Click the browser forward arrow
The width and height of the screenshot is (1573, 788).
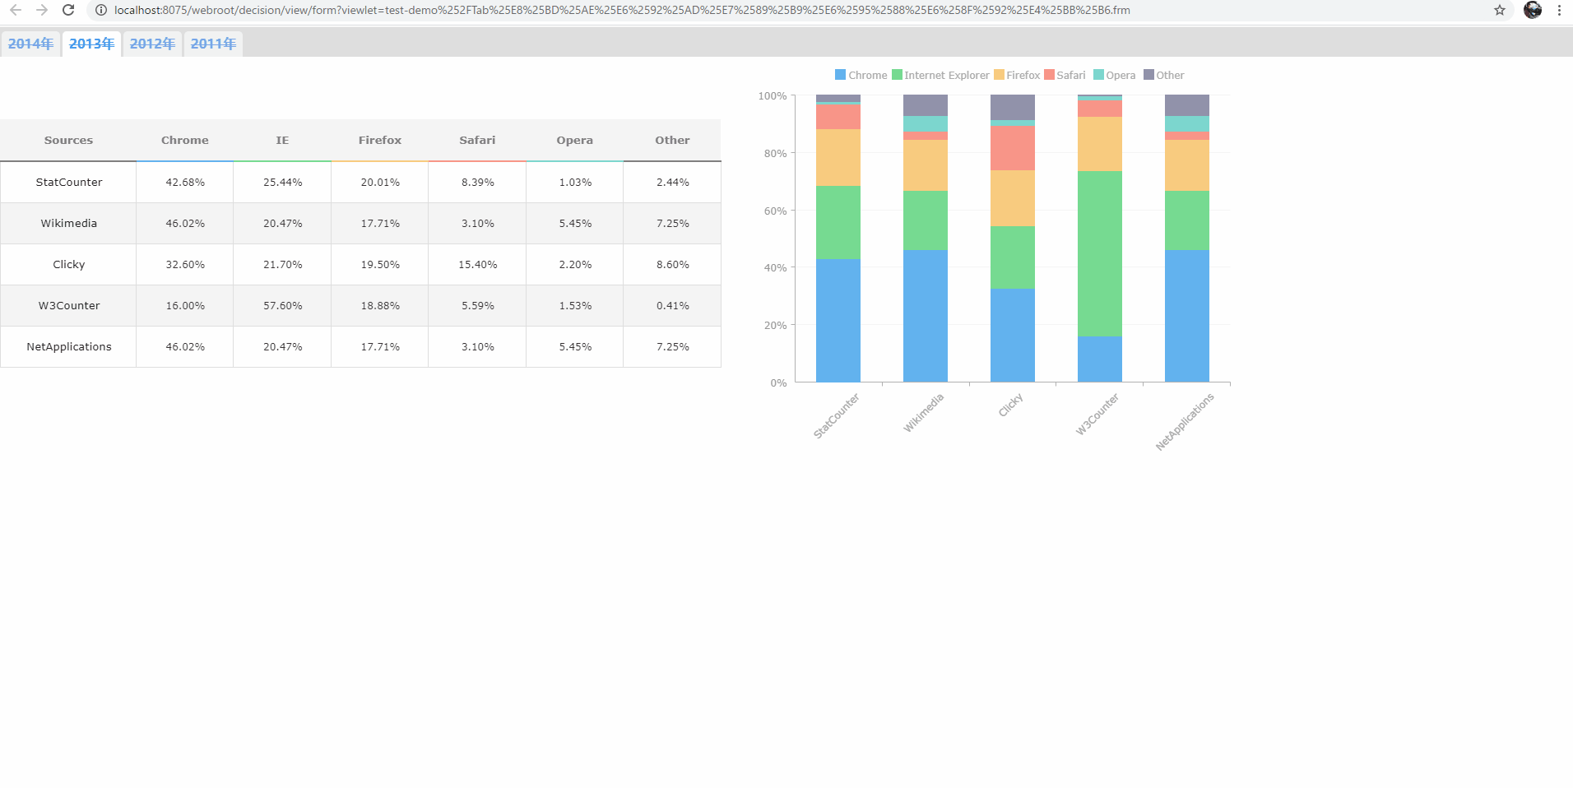42,10
